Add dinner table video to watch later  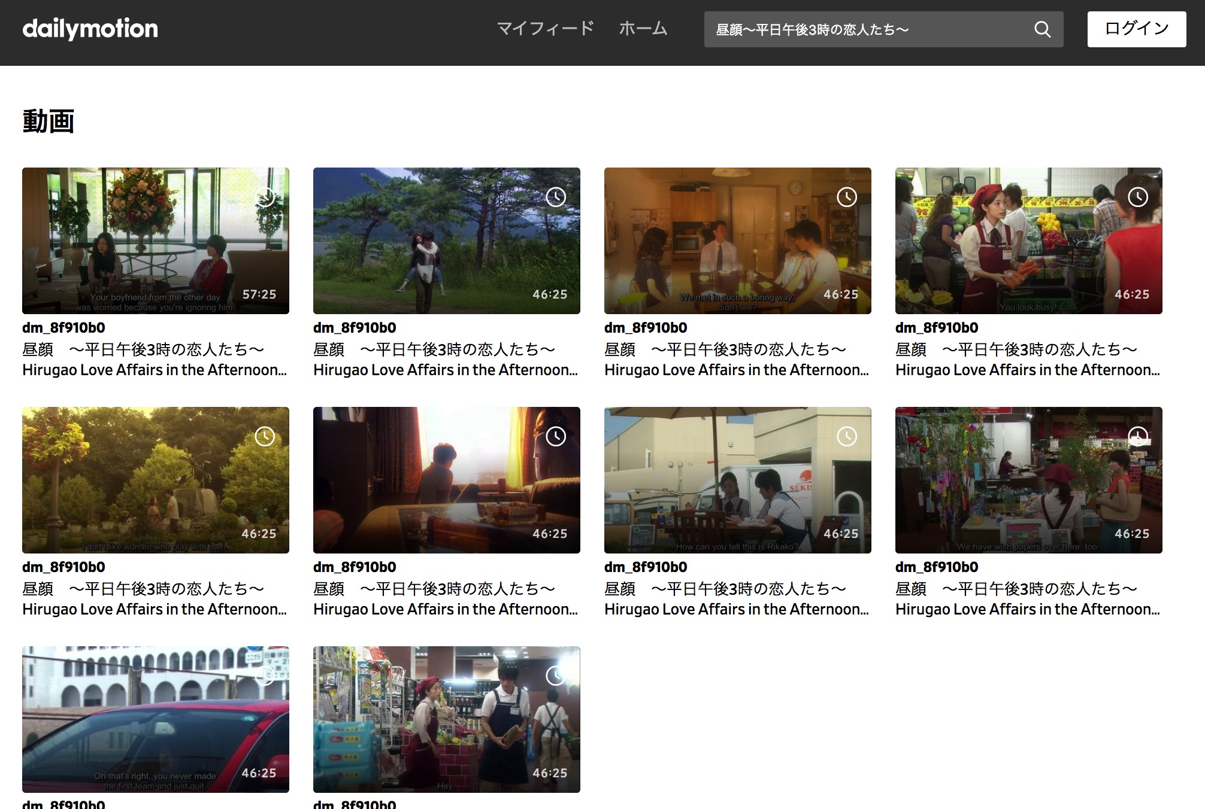point(847,197)
